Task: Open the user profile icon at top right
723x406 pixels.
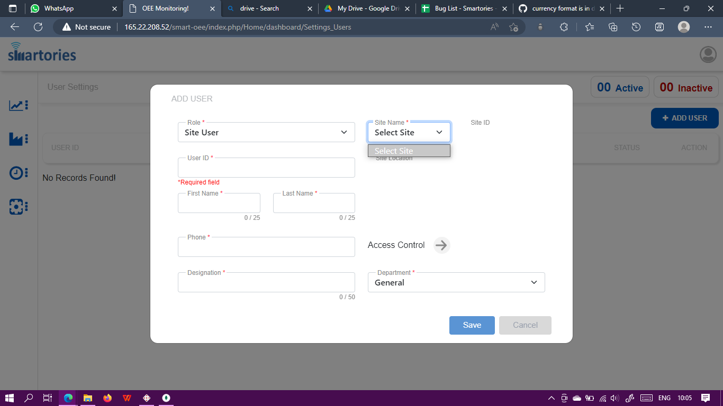Action: pos(708,54)
